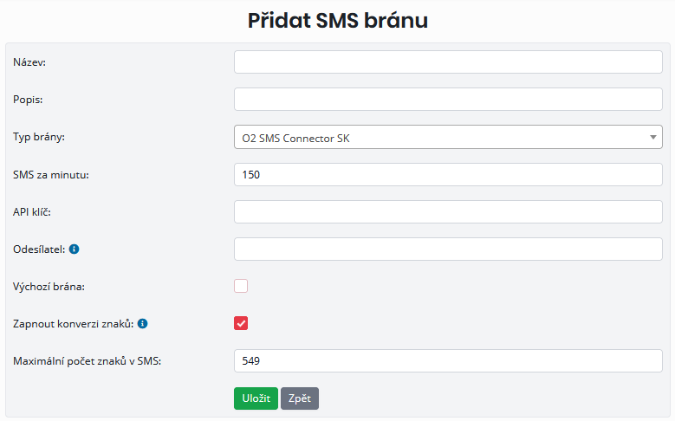Image resolution: width=675 pixels, height=421 pixels.
Task: Focus the Název text field
Action: click(447, 62)
